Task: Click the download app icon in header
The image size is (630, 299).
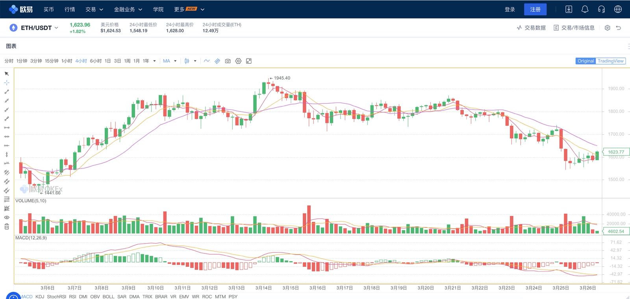Action: [x=569, y=9]
